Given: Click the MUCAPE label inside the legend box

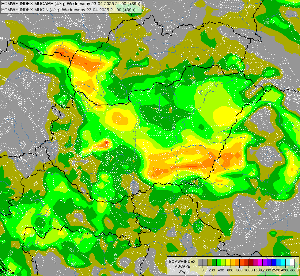Looking at the screenshot, I should [x=182, y=266].
